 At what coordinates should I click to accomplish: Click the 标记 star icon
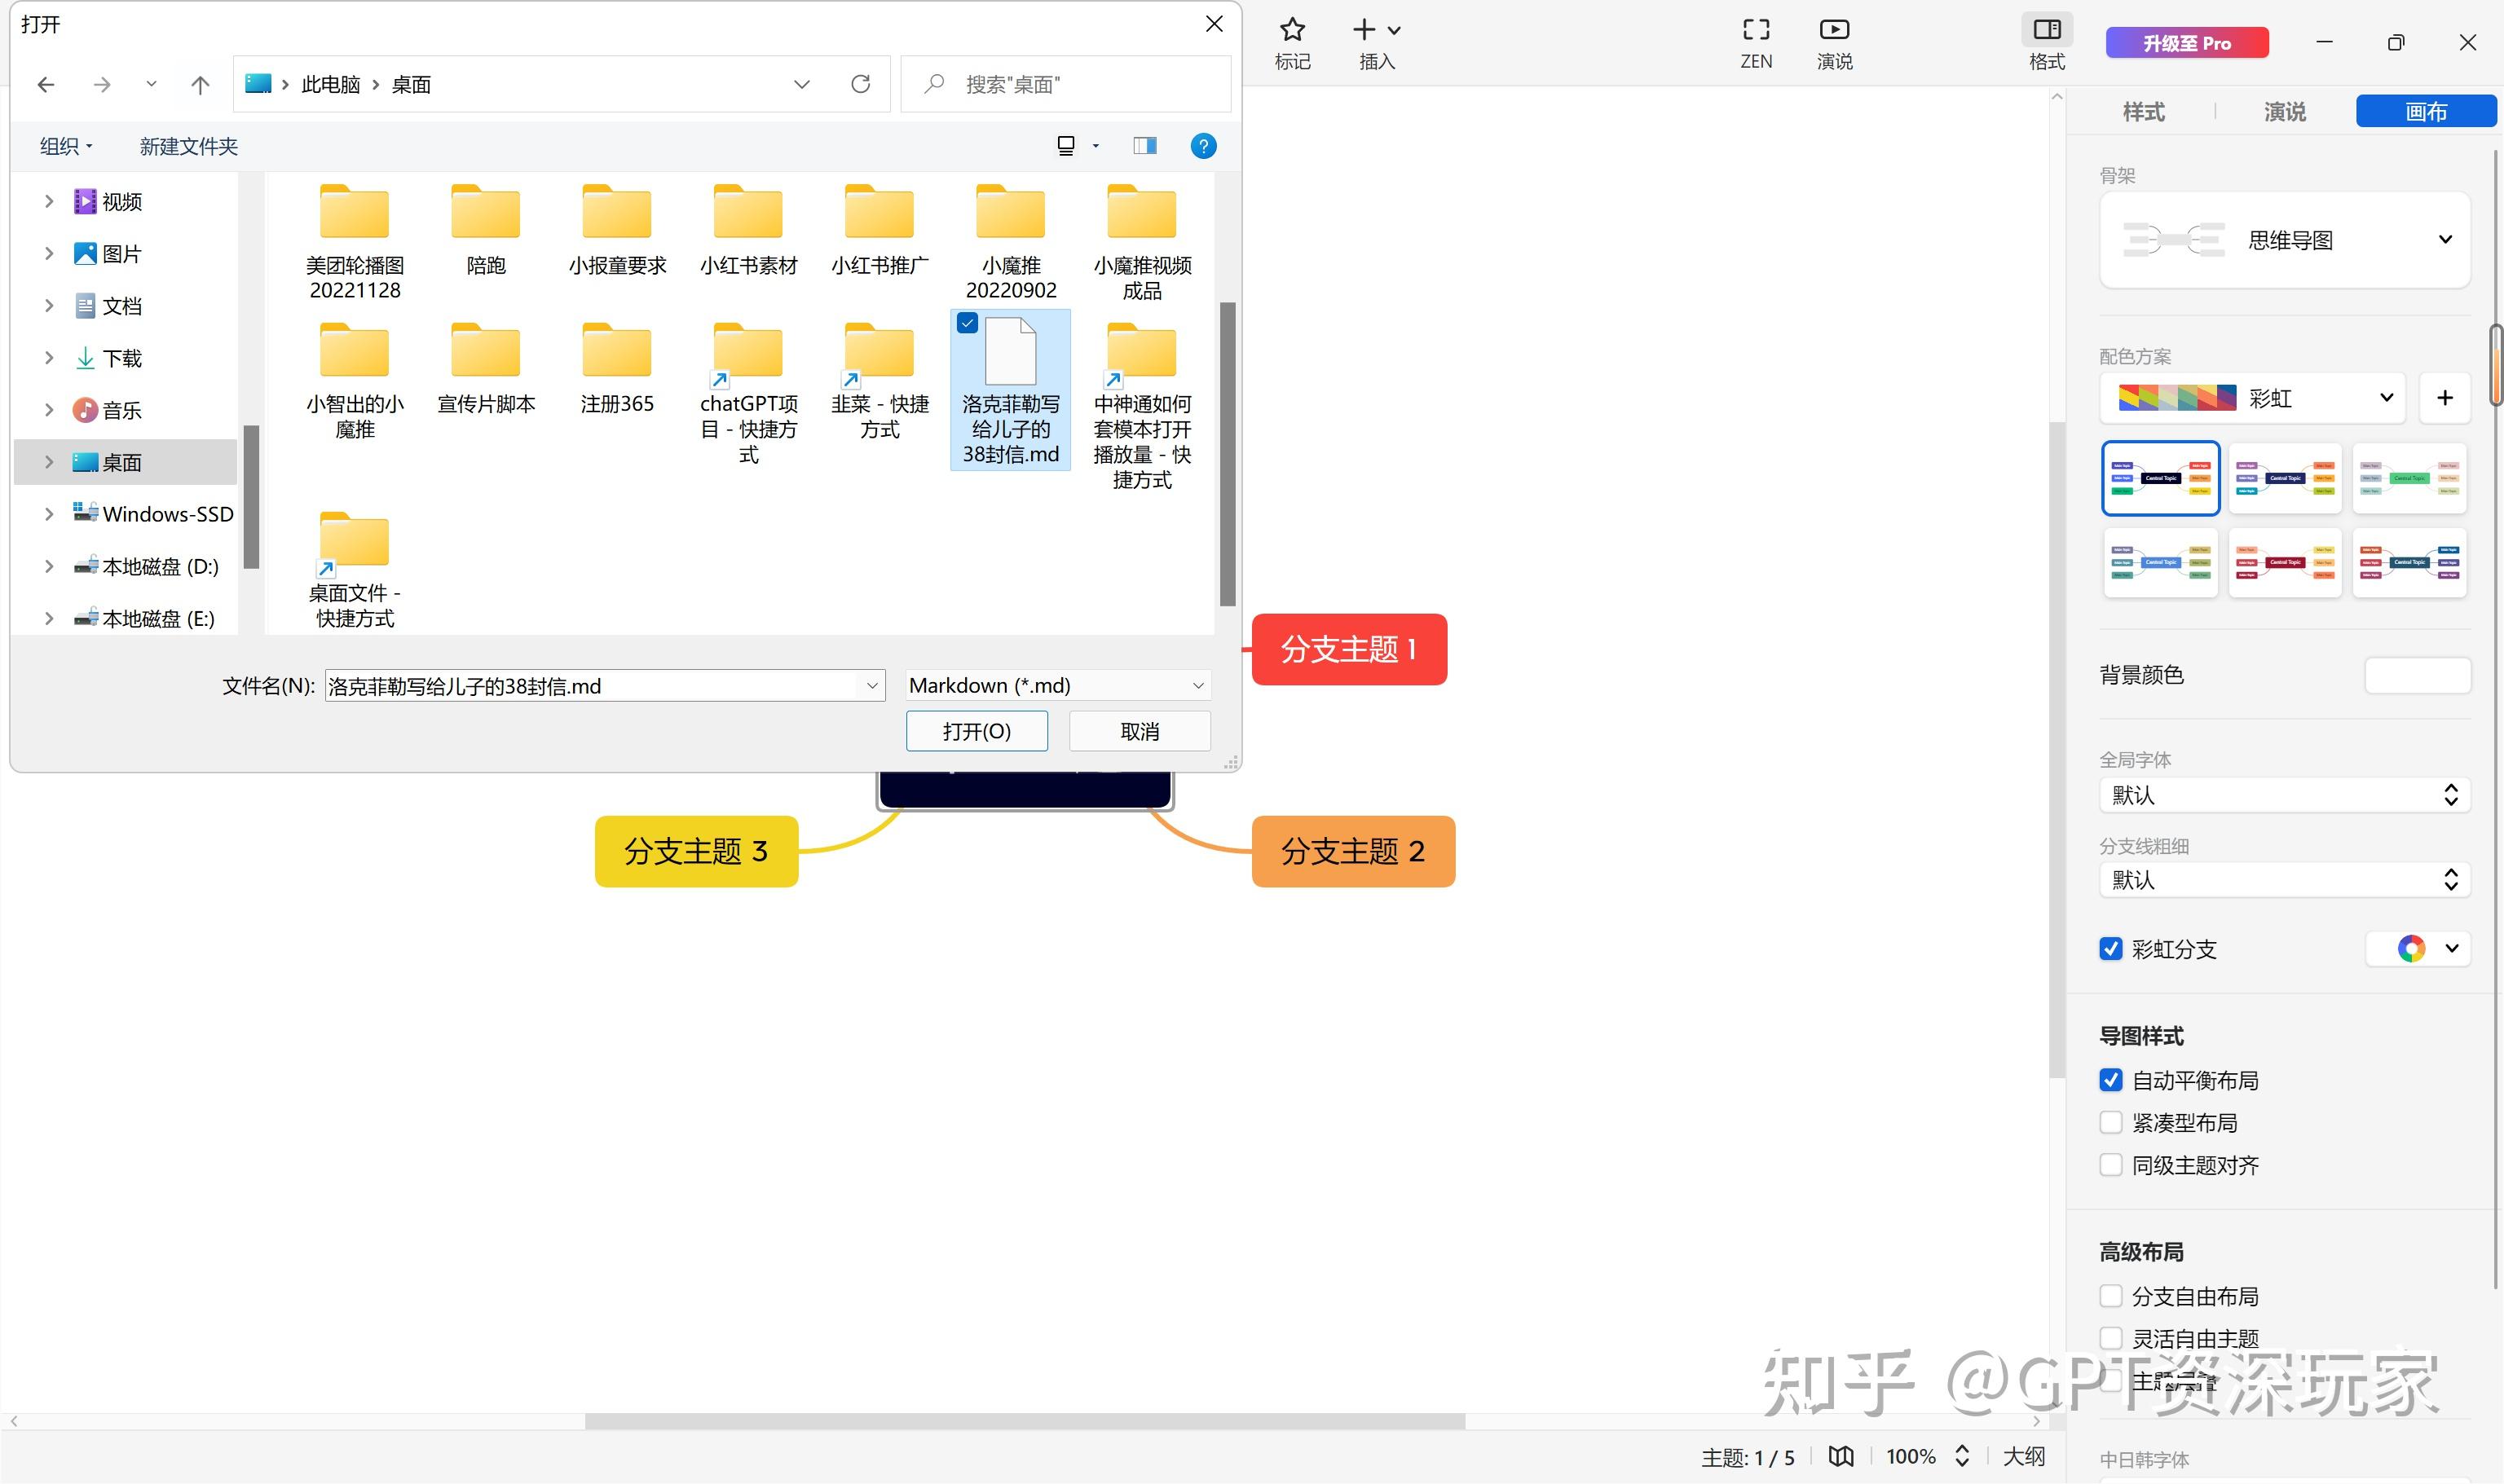(1291, 30)
